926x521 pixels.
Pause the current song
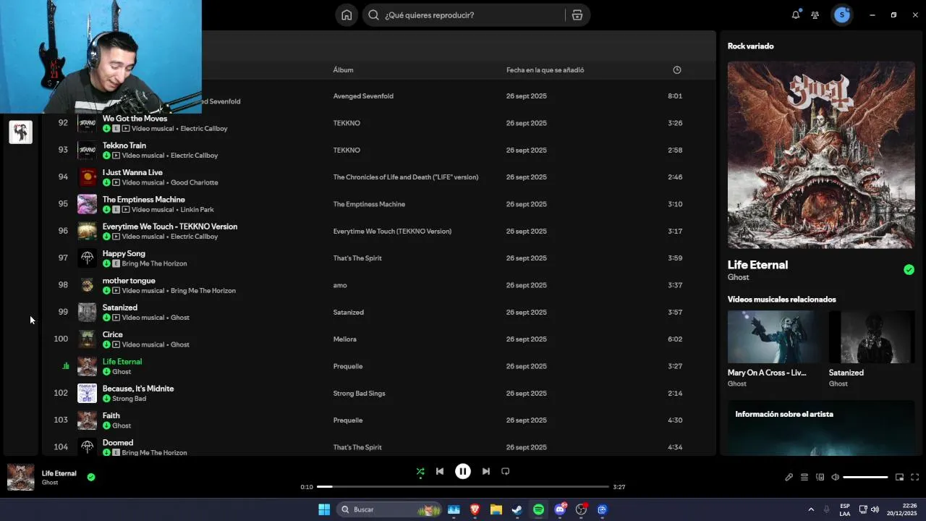coord(463,471)
